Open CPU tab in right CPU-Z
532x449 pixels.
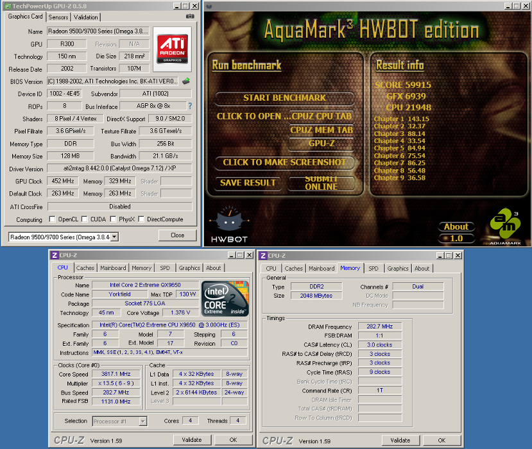pos(271,269)
